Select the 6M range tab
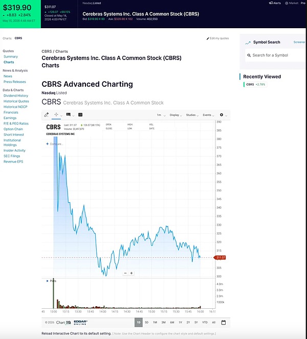 [x=172, y=323]
